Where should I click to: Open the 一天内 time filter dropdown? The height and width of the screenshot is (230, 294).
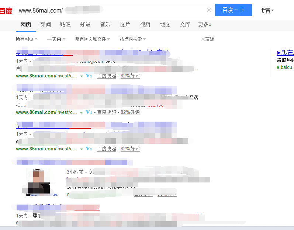click(x=56, y=39)
